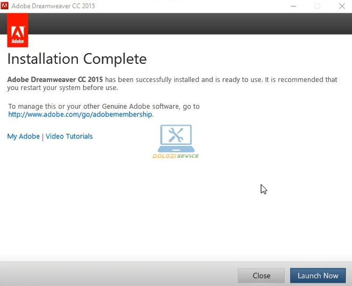
Task: Open the Video Tutorials link
Action: (x=69, y=136)
